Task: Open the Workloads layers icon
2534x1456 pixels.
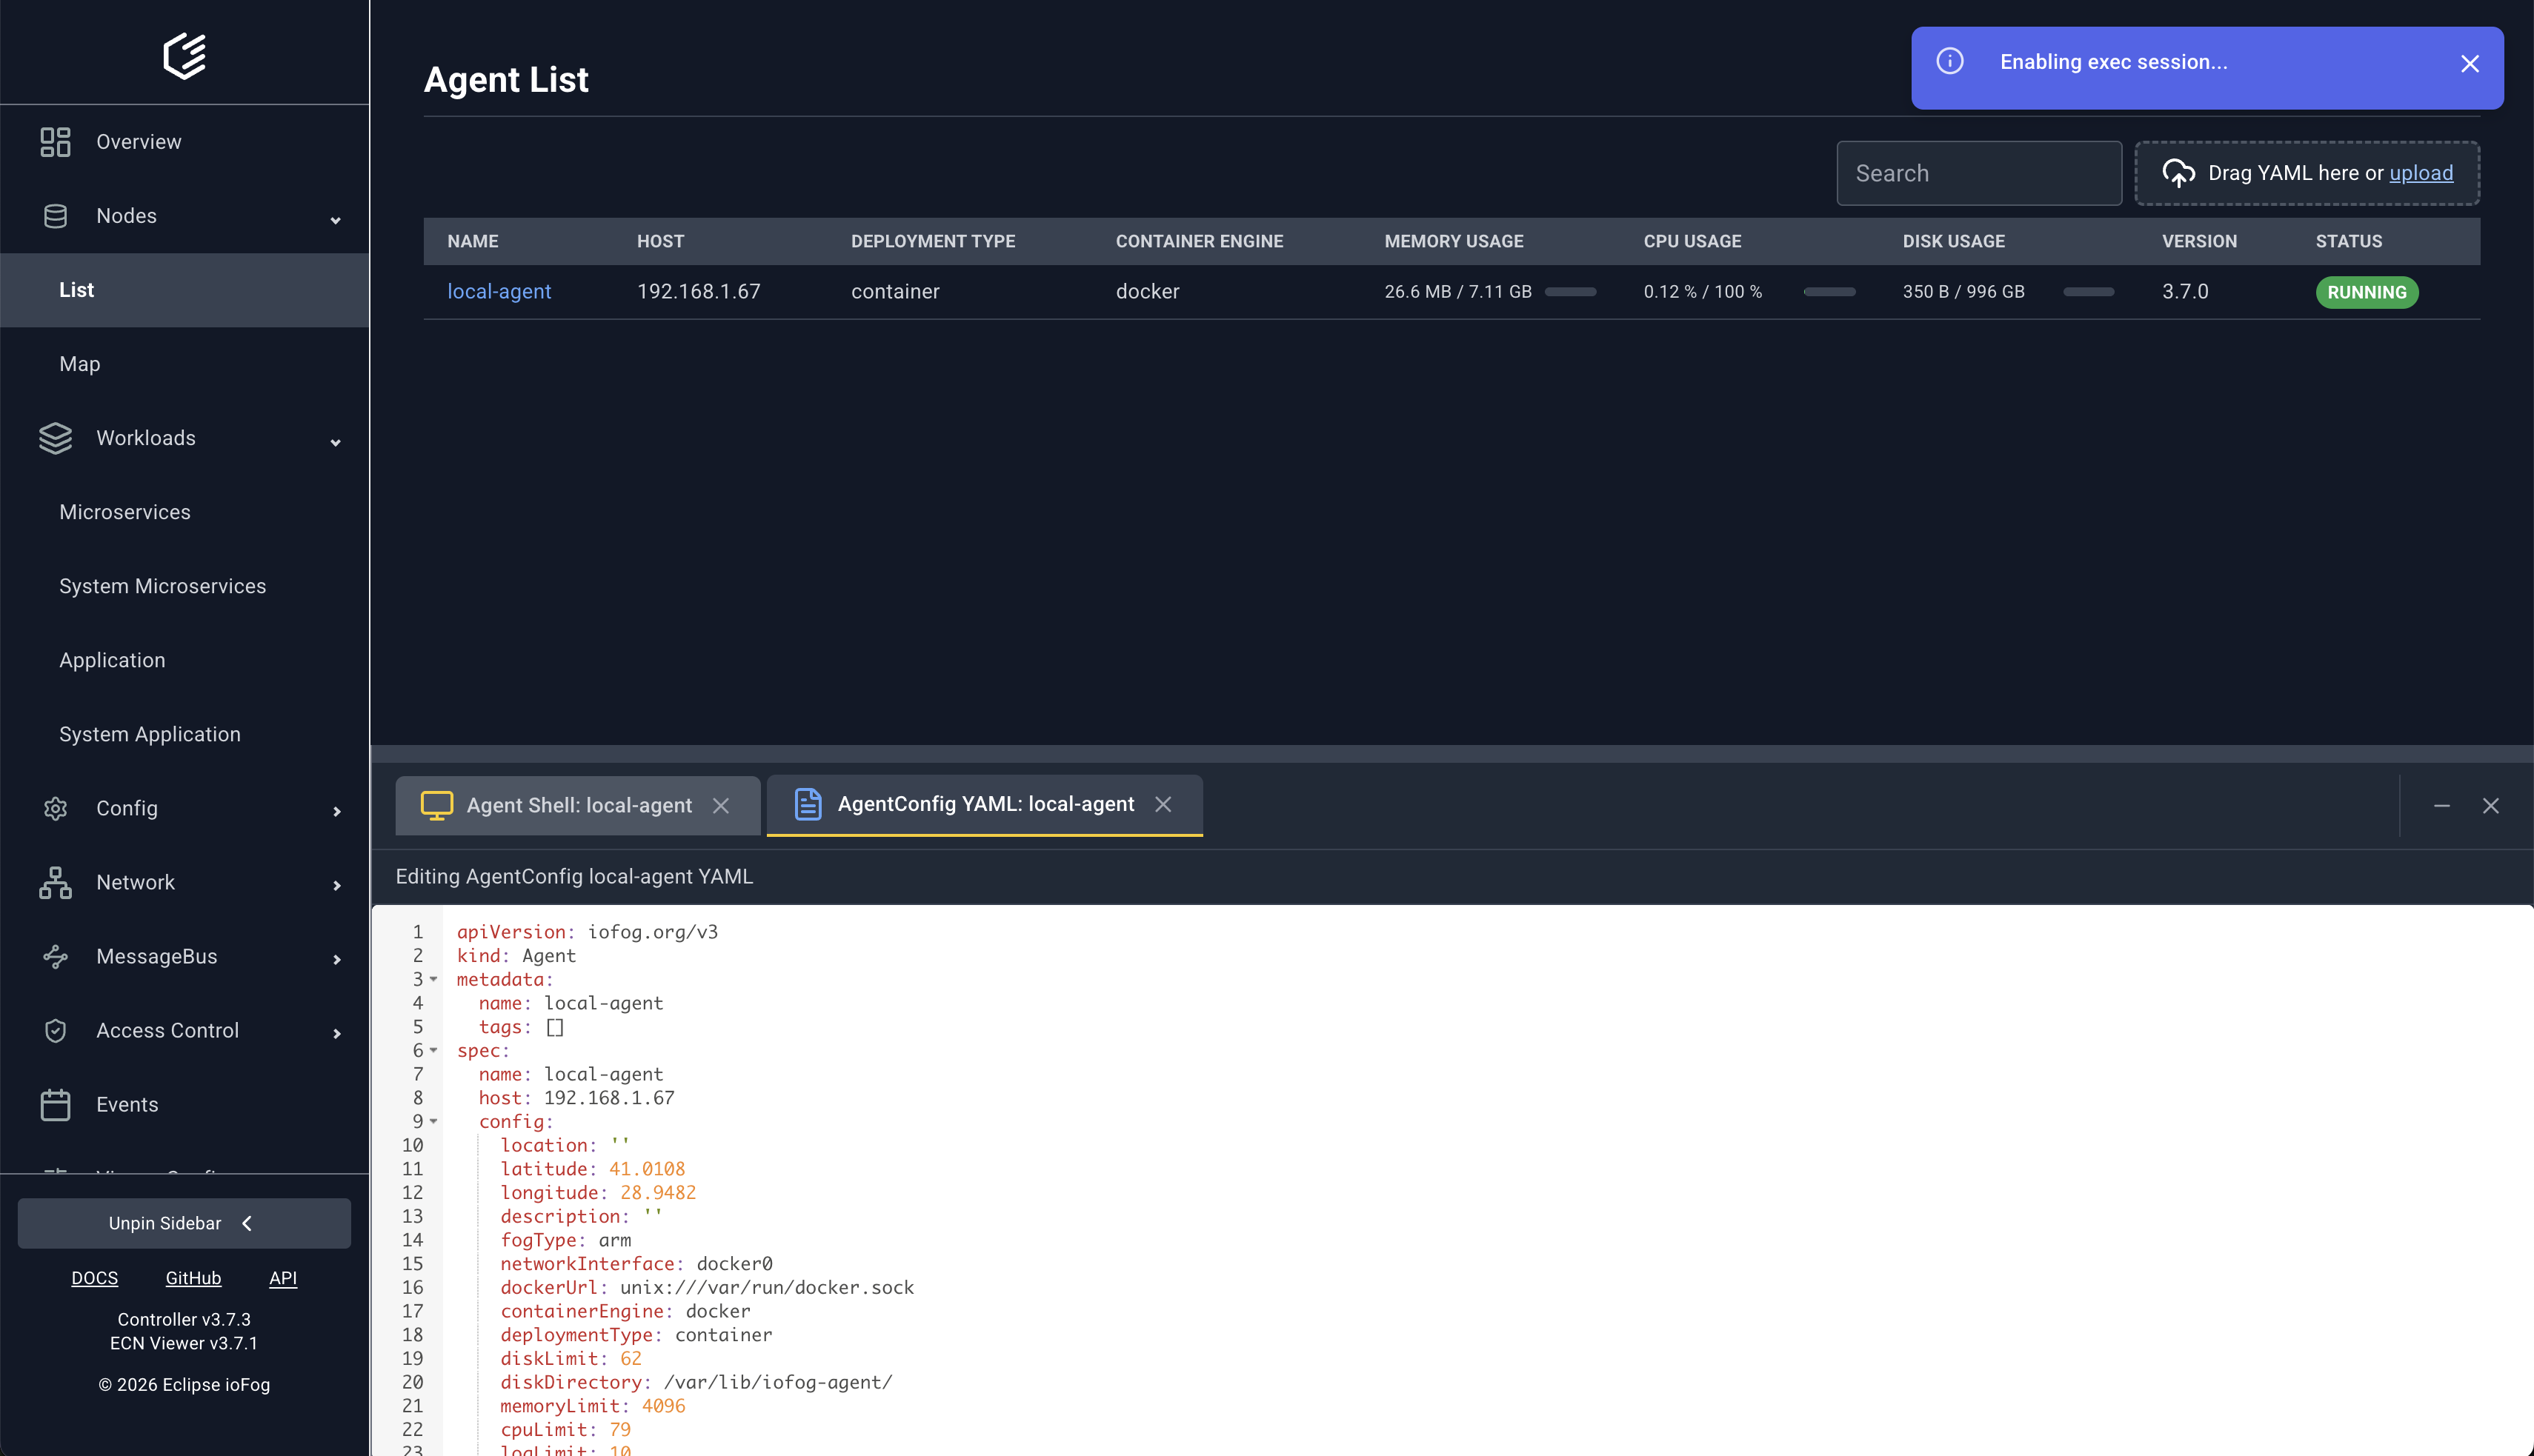Action: point(55,438)
